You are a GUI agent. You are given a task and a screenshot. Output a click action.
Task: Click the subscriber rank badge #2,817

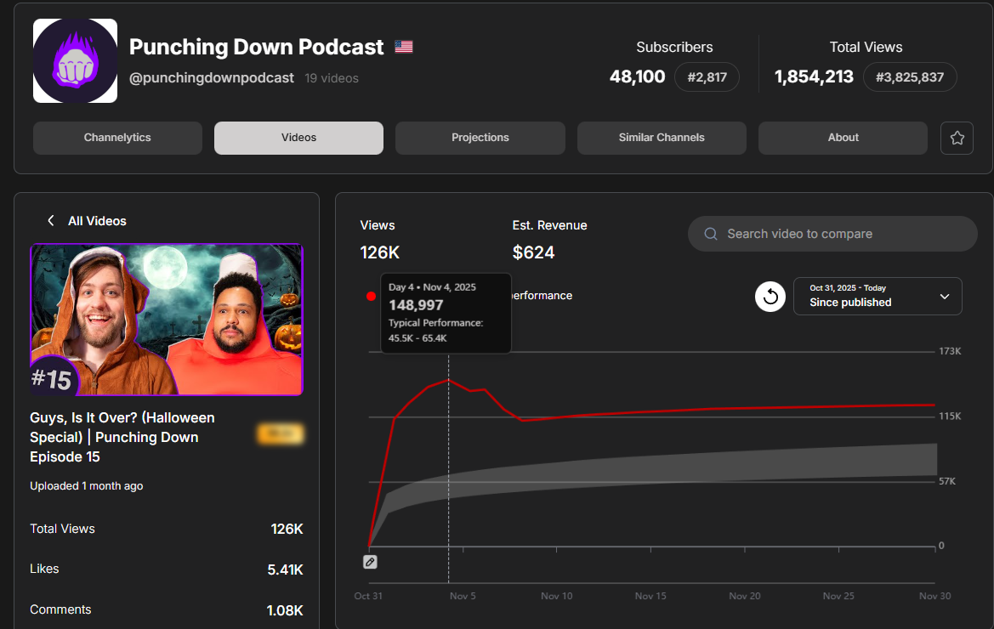click(707, 77)
